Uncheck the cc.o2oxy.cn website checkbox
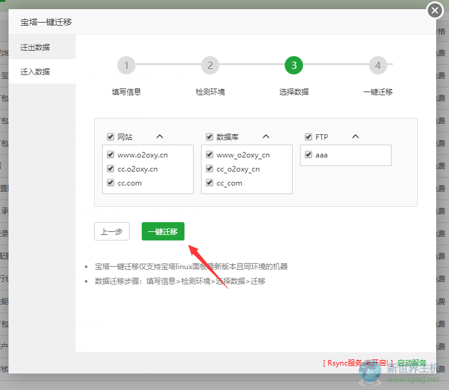 [x=111, y=168]
